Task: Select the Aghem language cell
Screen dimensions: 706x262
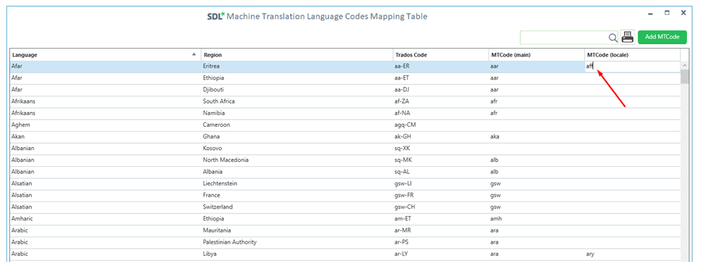Action: [x=105, y=125]
